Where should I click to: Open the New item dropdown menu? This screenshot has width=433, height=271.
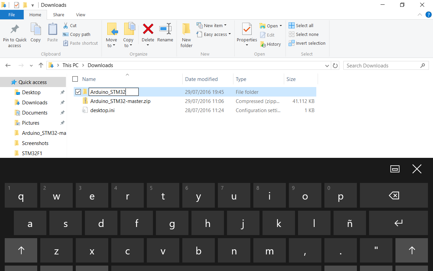[212, 25]
